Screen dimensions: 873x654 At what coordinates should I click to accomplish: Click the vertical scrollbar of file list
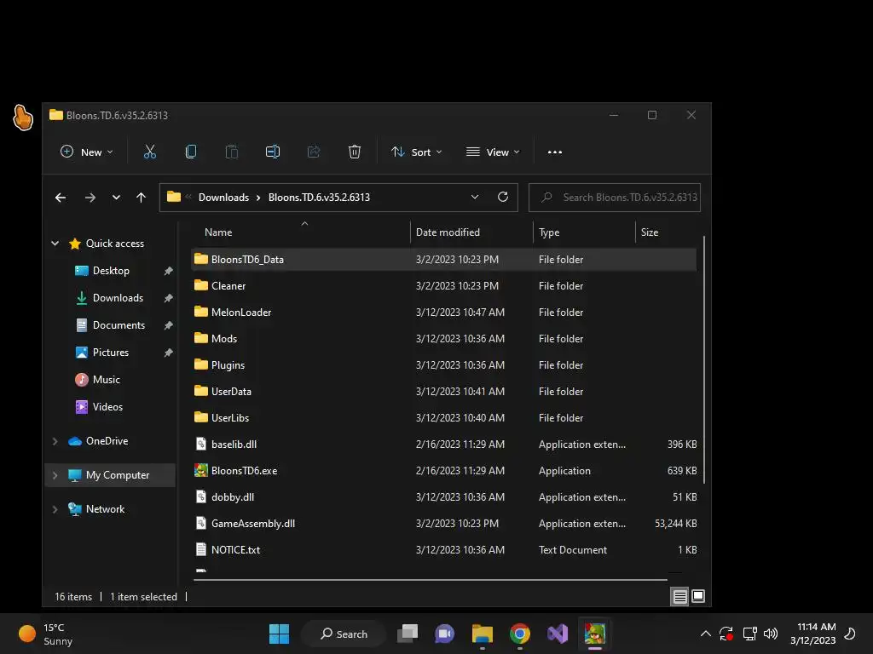(x=704, y=360)
